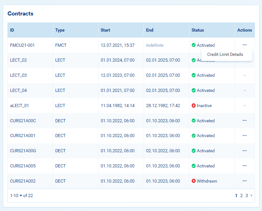This screenshot has width=262, height=211.
Task: Click red Withdrawn status icon
Action: point(194,181)
